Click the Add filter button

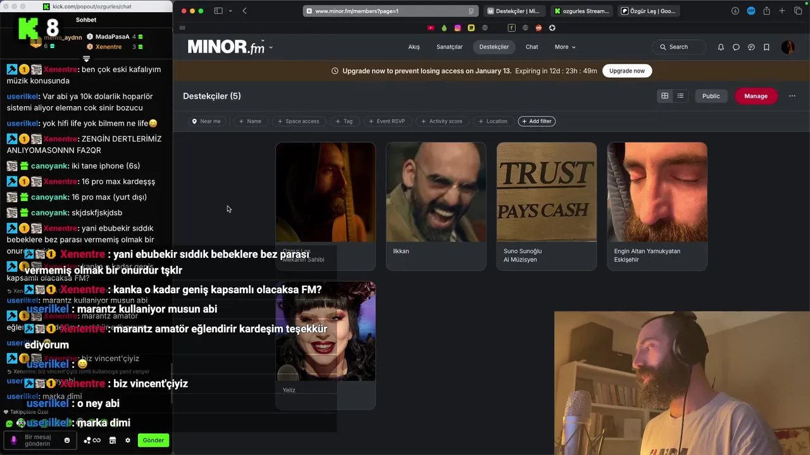pos(537,121)
